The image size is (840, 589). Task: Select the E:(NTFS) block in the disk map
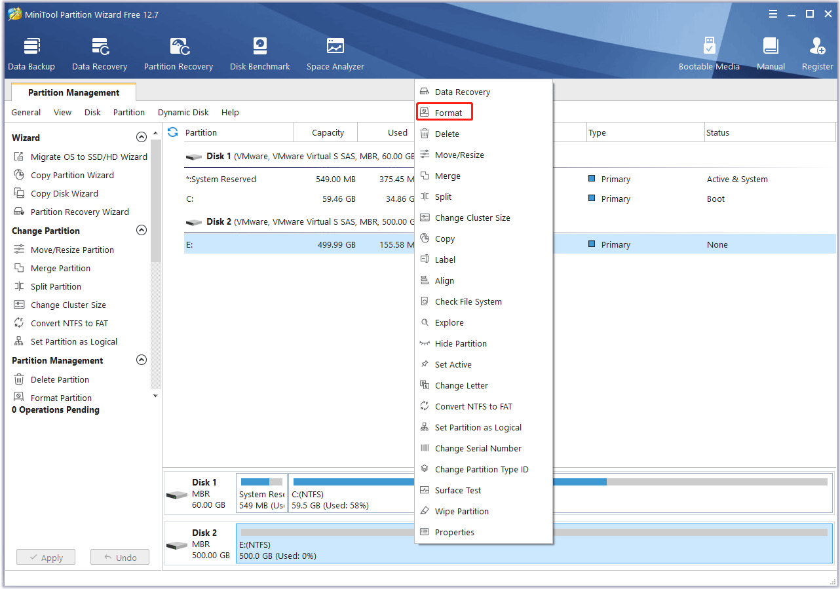click(534, 544)
